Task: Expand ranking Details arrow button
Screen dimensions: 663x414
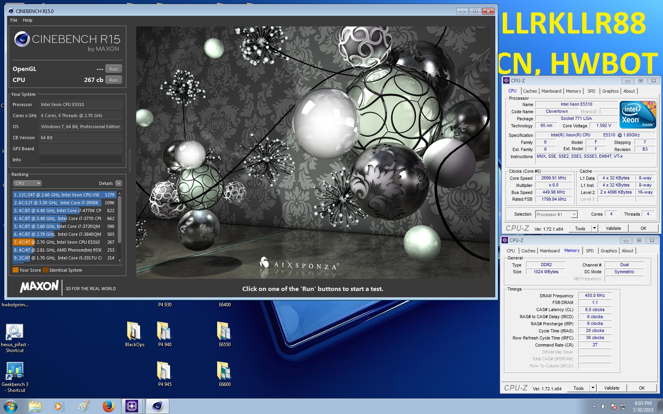Action: pos(119,183)
